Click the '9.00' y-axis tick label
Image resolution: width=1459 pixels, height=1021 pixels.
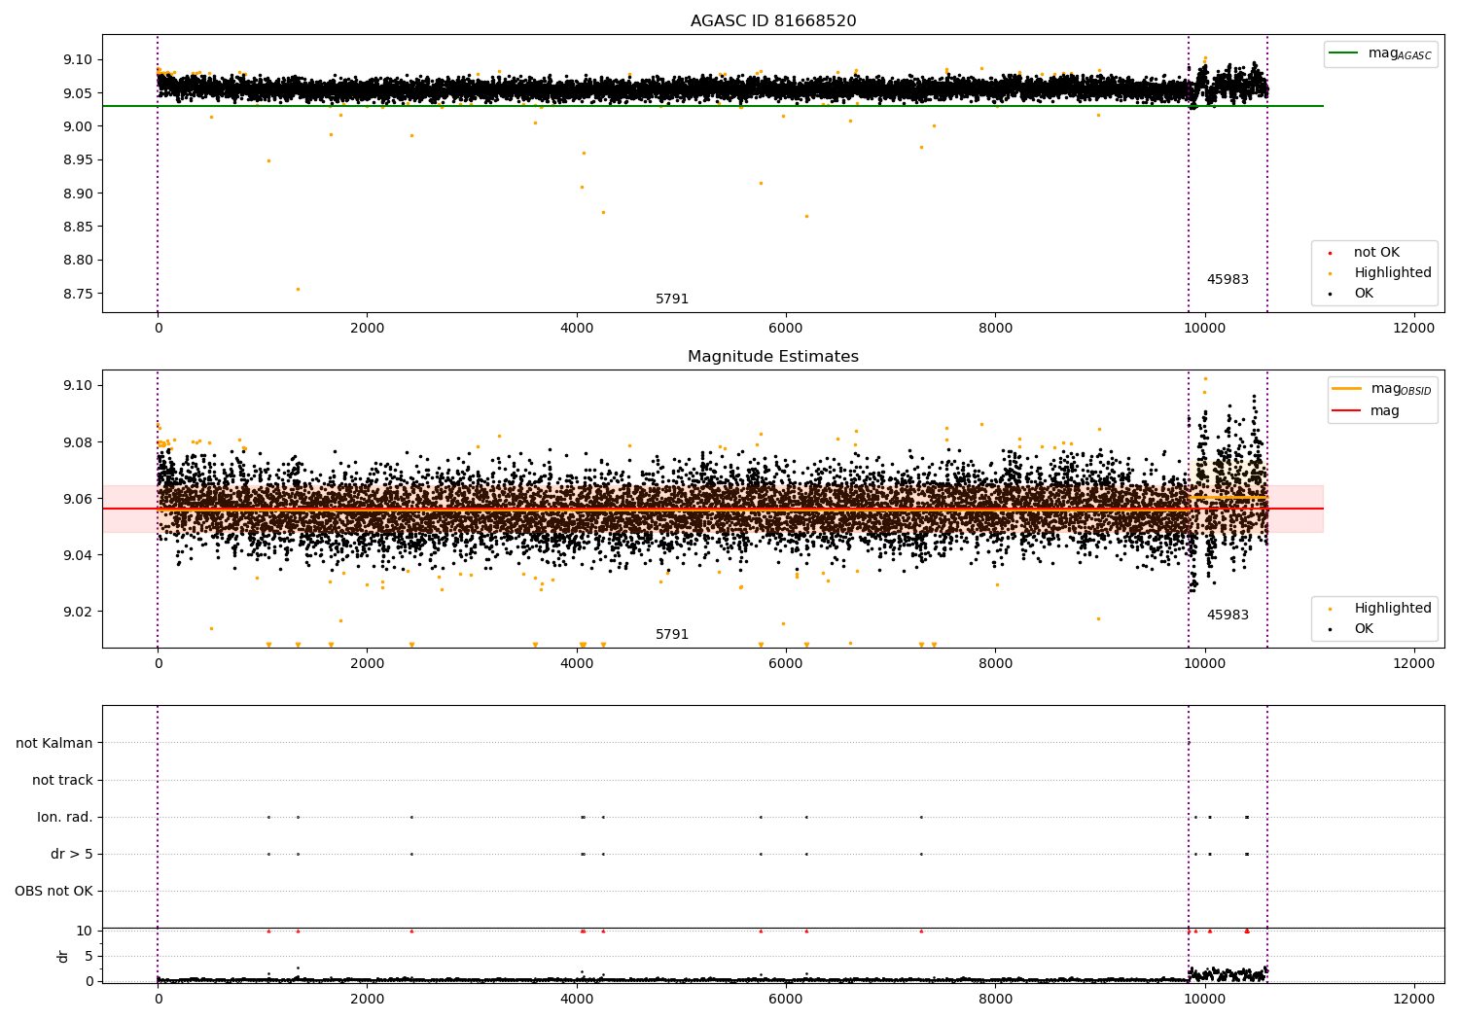pyautogui.click(x=78, y=126)
